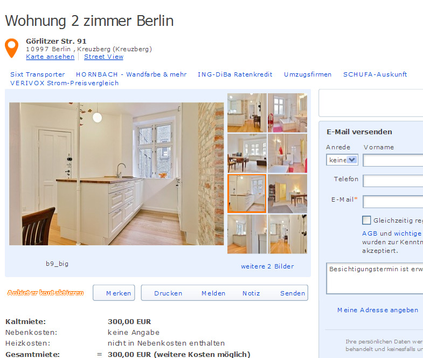423x358 pixels.
Task: Select the bathroom with bathtub thumbnail
Action: click(287, 113)
